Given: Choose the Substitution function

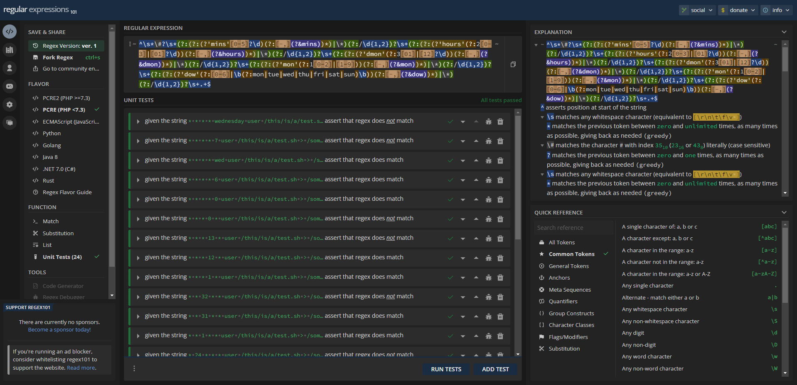Looking at the screenshot, I should click(x=58, y=233).
